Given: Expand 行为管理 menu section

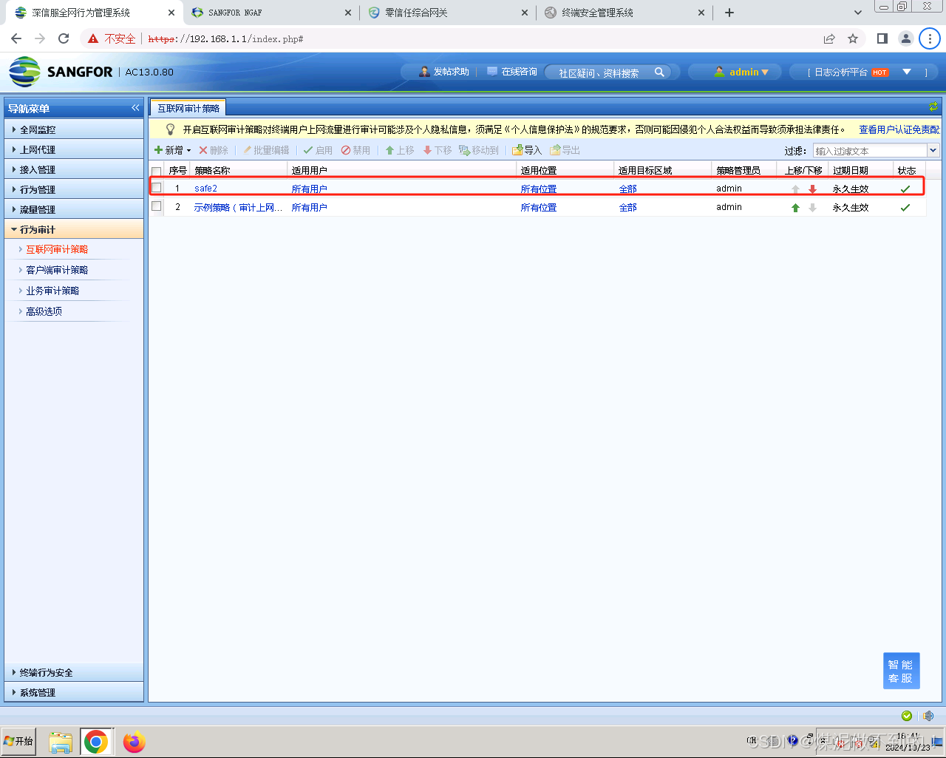Looking at the screenshot, I should click(x=74, y=189).
